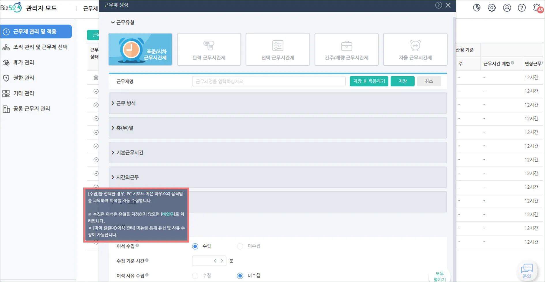545x282 pixels.
Task: Decrease 수집 기준 시간 with left arrow
Action: pyautogui.click(x=215, y=261)
